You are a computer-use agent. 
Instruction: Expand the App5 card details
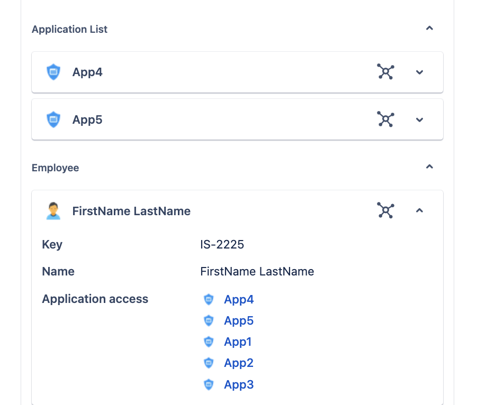(420, 120)
